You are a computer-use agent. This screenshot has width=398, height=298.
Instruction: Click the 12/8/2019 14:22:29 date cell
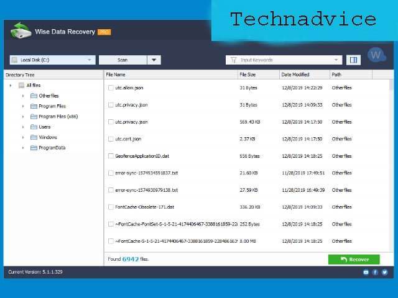pos(302,88)
